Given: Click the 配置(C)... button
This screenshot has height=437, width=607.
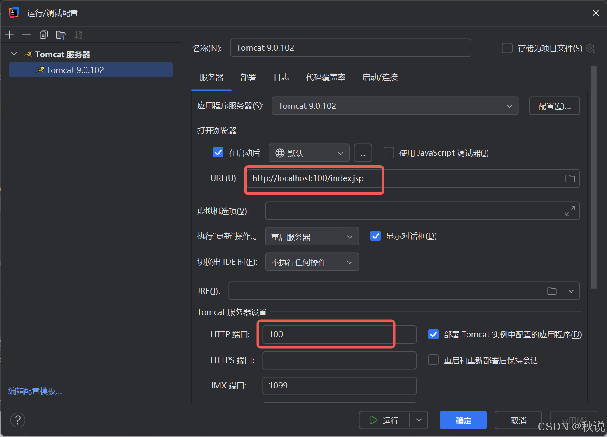Looking at the screenshot, I should pos(555,106).
